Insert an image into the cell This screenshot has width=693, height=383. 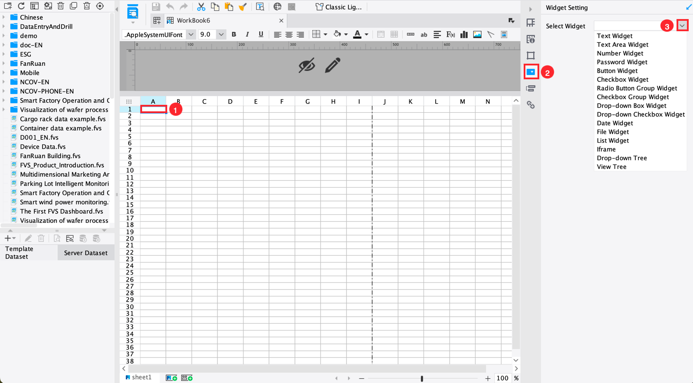point(477,35)
